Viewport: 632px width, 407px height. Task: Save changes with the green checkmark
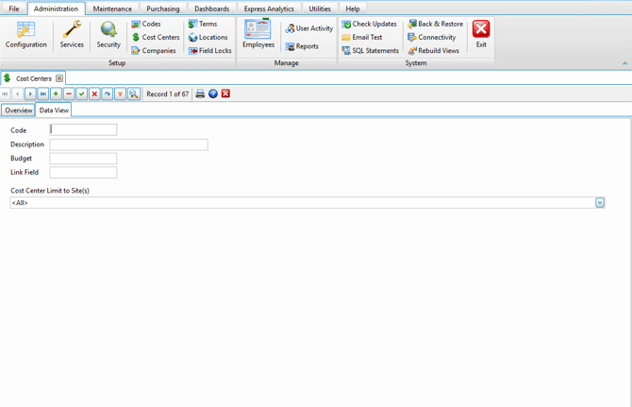(x=82, y=94)
